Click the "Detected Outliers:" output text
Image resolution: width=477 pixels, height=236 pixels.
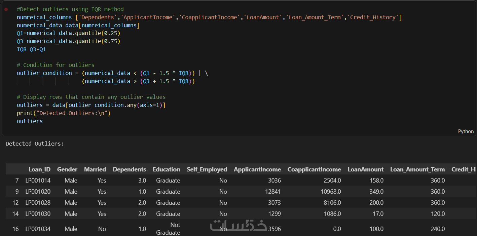click(35, 144)
